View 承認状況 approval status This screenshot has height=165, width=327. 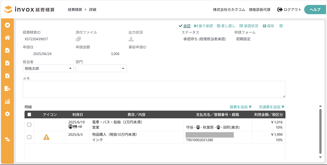point(249,26)
